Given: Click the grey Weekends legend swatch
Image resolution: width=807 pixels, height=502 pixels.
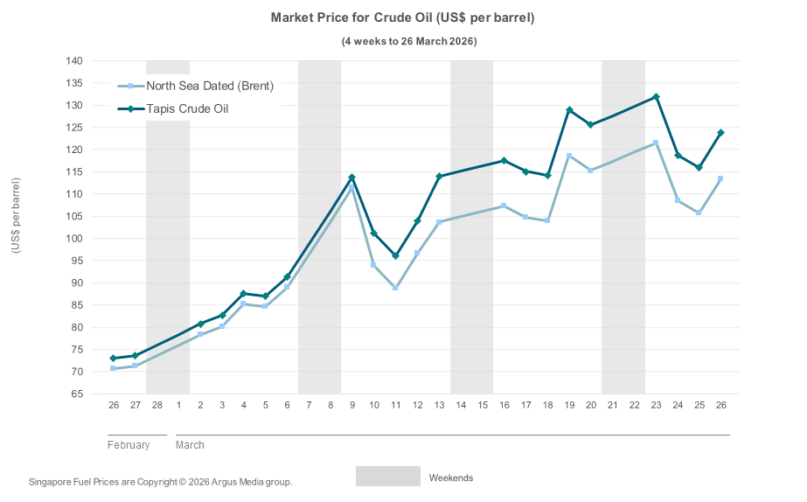Looking at the screenshot, I should (387, 476).
